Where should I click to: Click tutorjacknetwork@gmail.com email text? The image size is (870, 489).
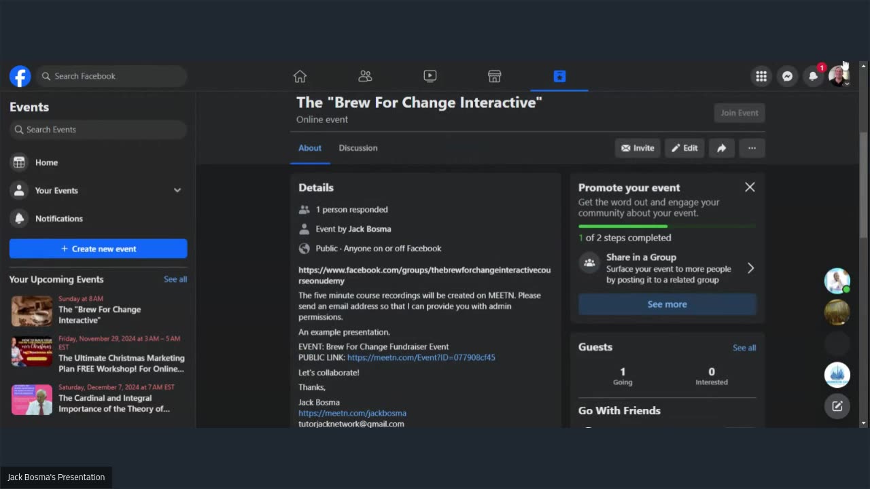[x=351, y=424]
